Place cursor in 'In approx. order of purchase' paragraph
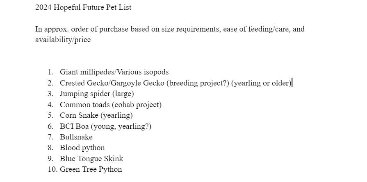367x182 pixels. [170, 34]
